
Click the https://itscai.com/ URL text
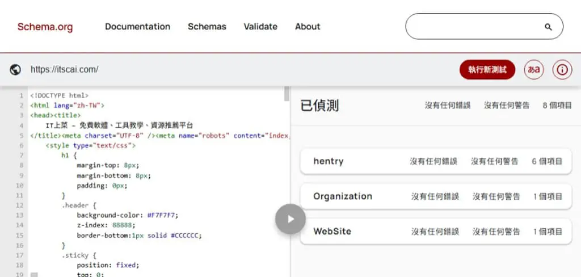[65, 69]
